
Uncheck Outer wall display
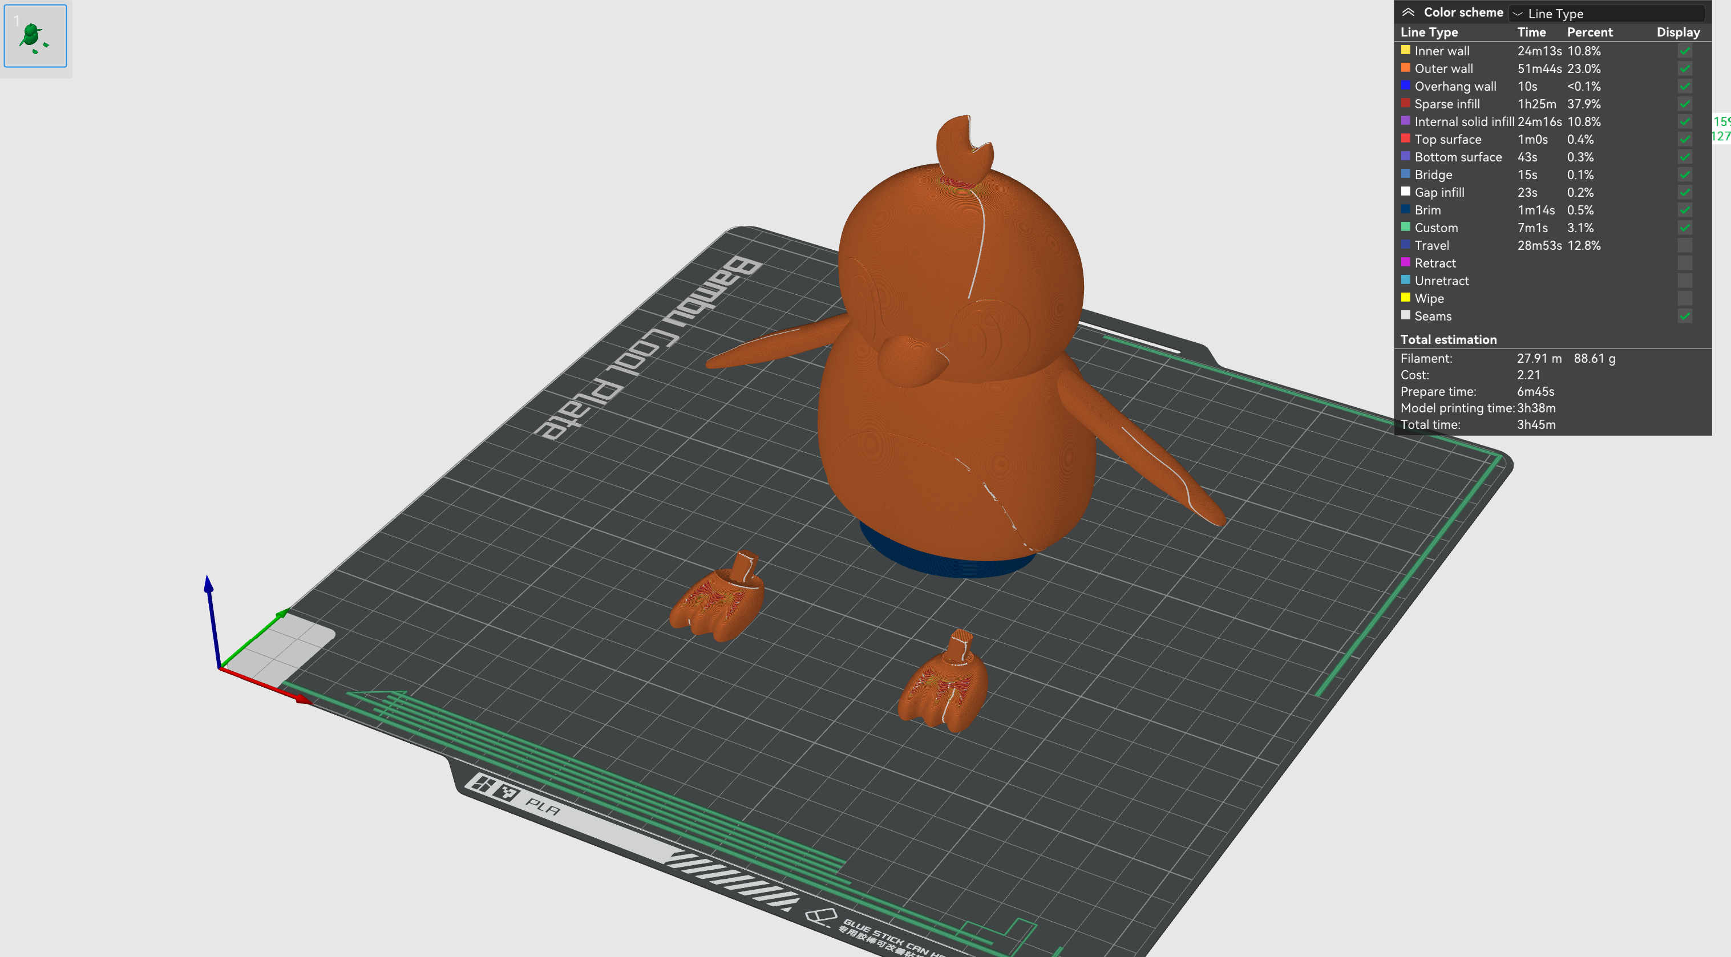click(1685, 68)
